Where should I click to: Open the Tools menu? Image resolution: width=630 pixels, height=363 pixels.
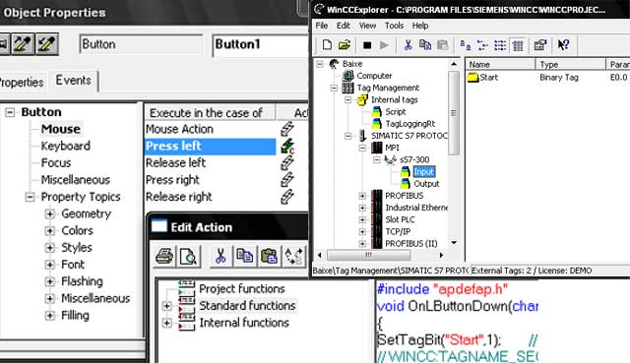click(394, 26)
